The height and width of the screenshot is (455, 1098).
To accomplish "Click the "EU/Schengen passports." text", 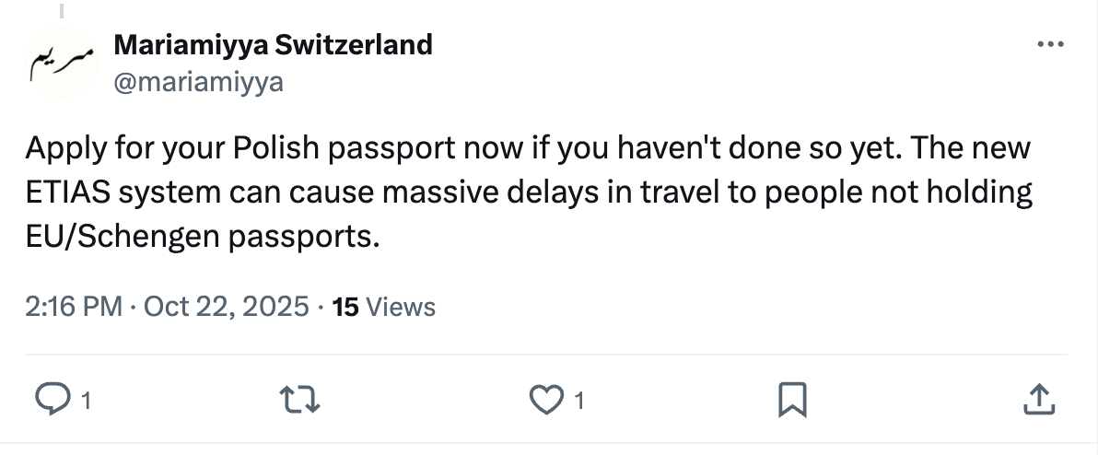I will pyautogui.click(x=203, y=237).
